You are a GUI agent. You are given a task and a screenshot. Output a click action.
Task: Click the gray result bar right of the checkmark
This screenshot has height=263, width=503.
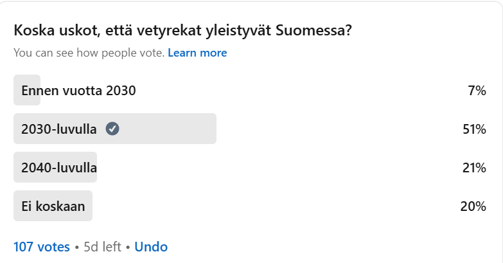168,129
